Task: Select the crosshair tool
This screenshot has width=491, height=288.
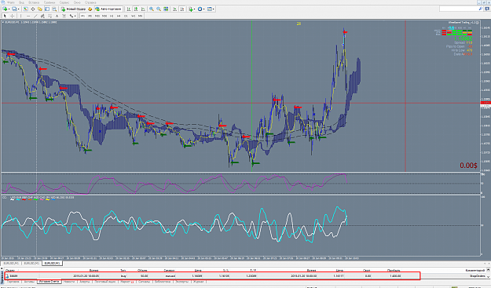Action: (x=13, y=16)
